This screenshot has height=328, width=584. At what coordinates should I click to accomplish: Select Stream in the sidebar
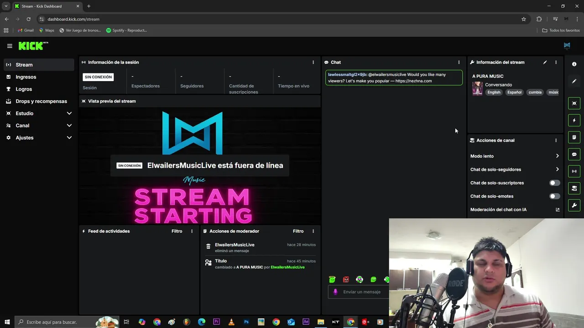(x=39, y=65)
